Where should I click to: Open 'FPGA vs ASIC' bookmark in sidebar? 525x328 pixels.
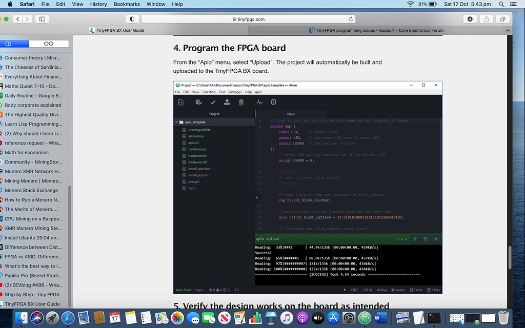coord(33,257)
